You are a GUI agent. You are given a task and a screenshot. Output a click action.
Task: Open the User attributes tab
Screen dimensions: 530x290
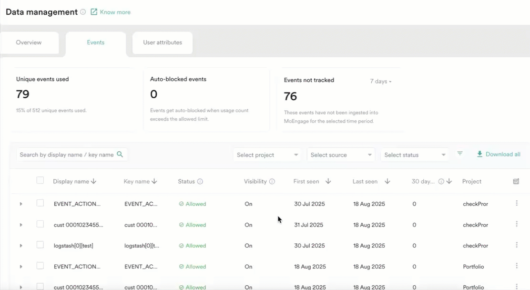(x=163, y=42)
